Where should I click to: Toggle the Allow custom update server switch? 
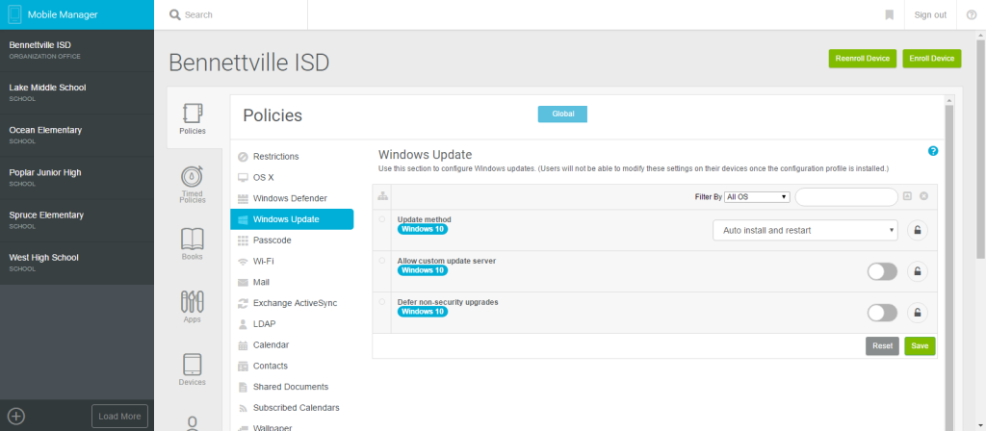click(882, 271)
